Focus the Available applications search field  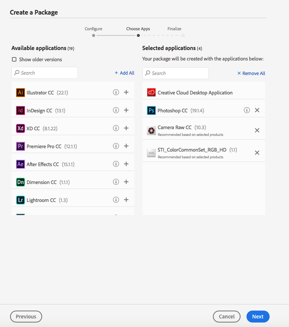click(x=45, y=73)
